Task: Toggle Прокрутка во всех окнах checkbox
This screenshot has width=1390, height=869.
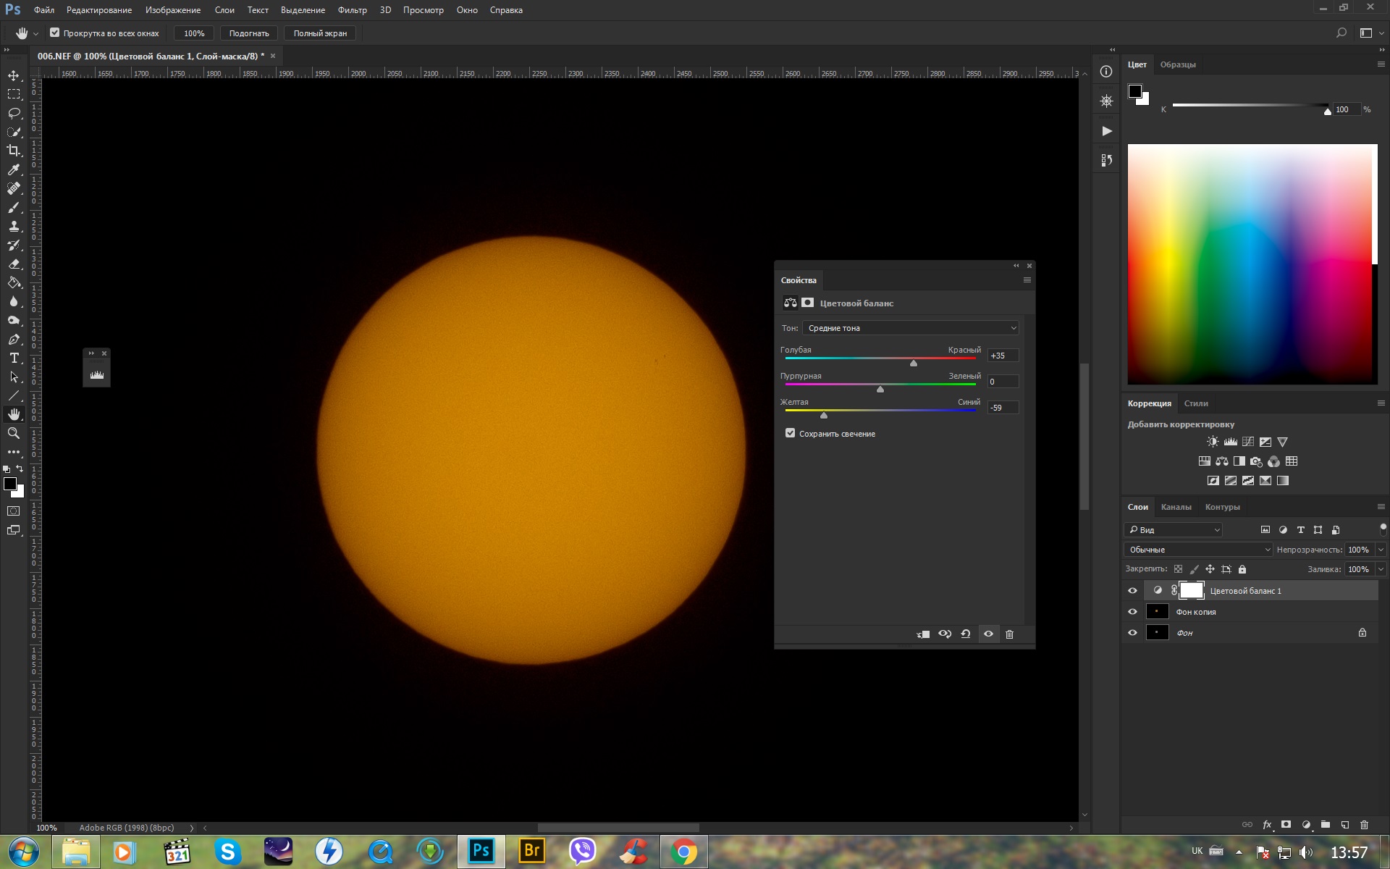Action: coord(54,33)
